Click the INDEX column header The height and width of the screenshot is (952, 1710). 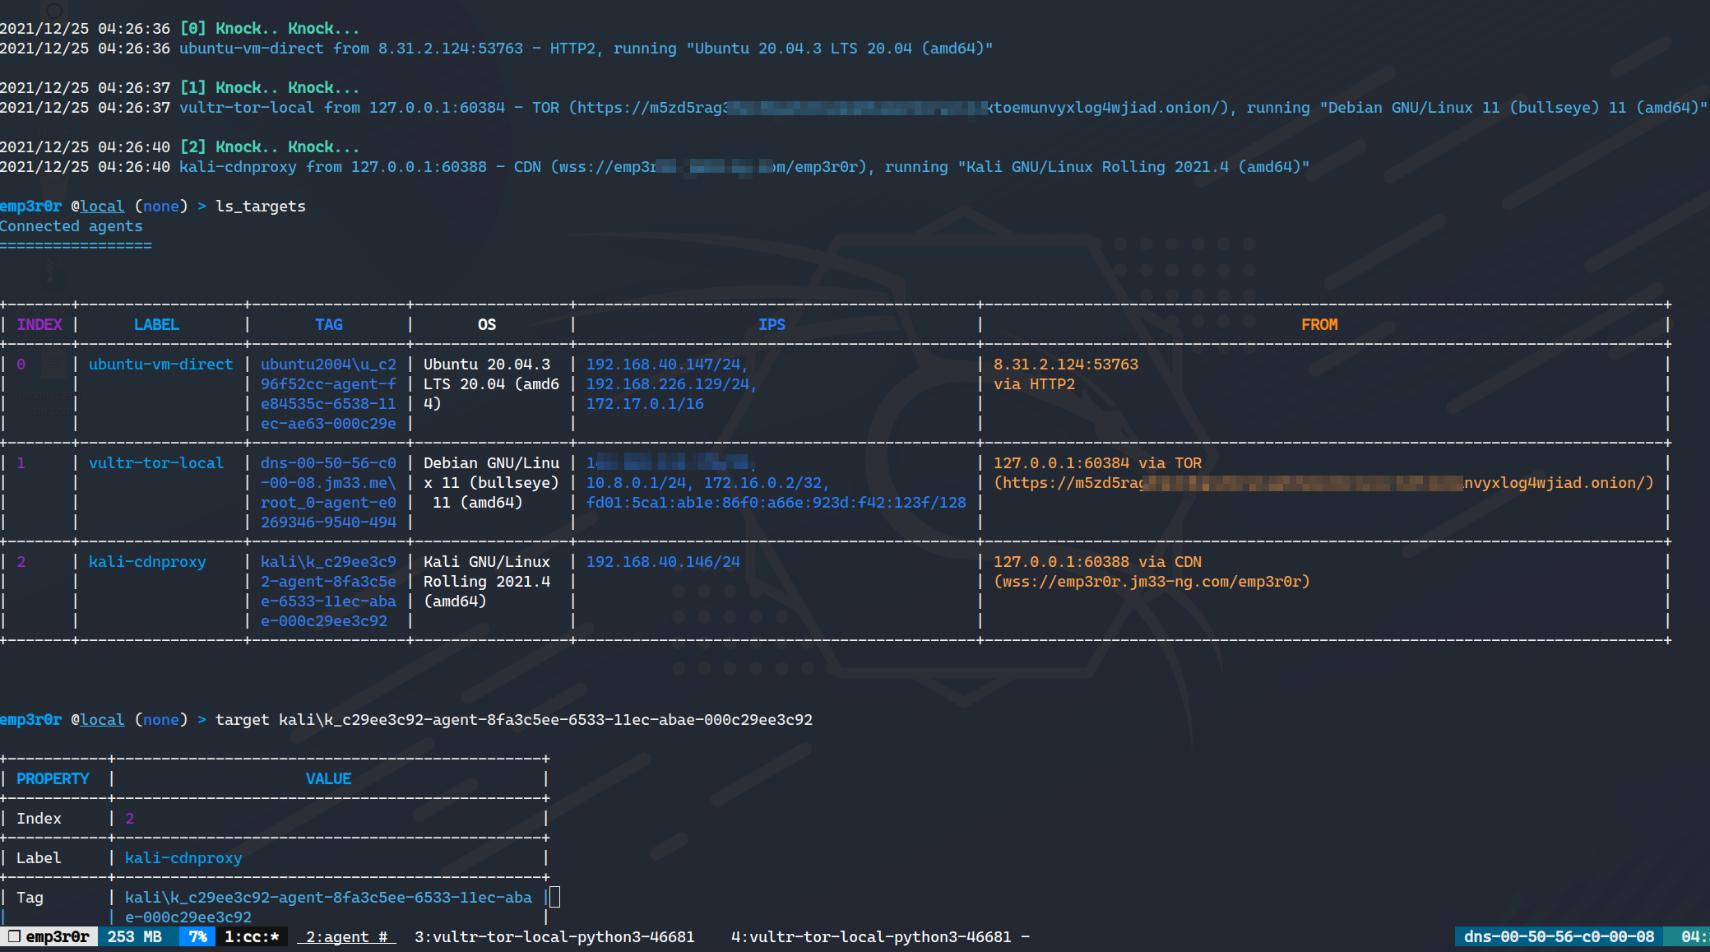pyautogui.click(x=39, y=325)
